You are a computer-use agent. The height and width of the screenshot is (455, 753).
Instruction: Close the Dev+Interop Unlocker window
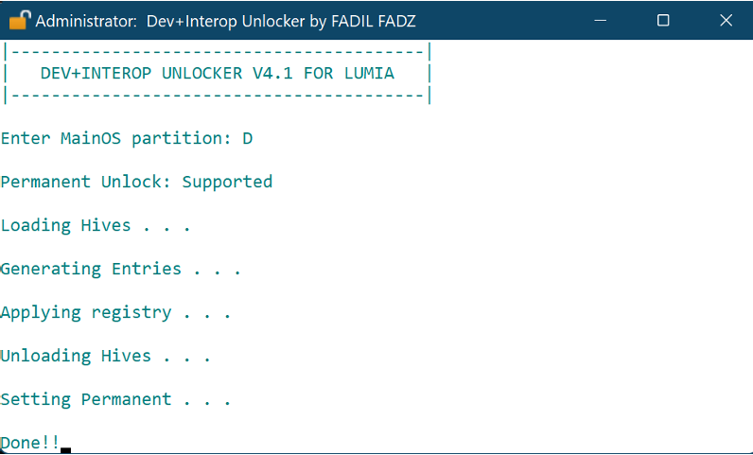(x=724, y=20)
